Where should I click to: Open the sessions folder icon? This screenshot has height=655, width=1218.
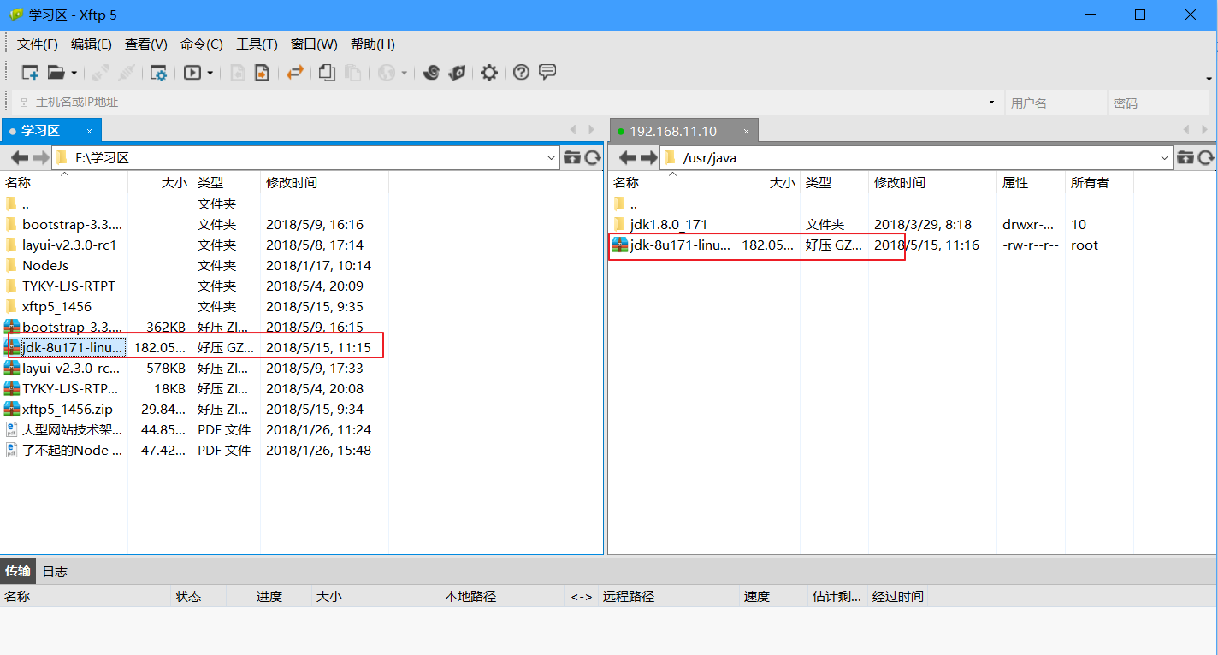pyautogui.click(x=56, y=73)
